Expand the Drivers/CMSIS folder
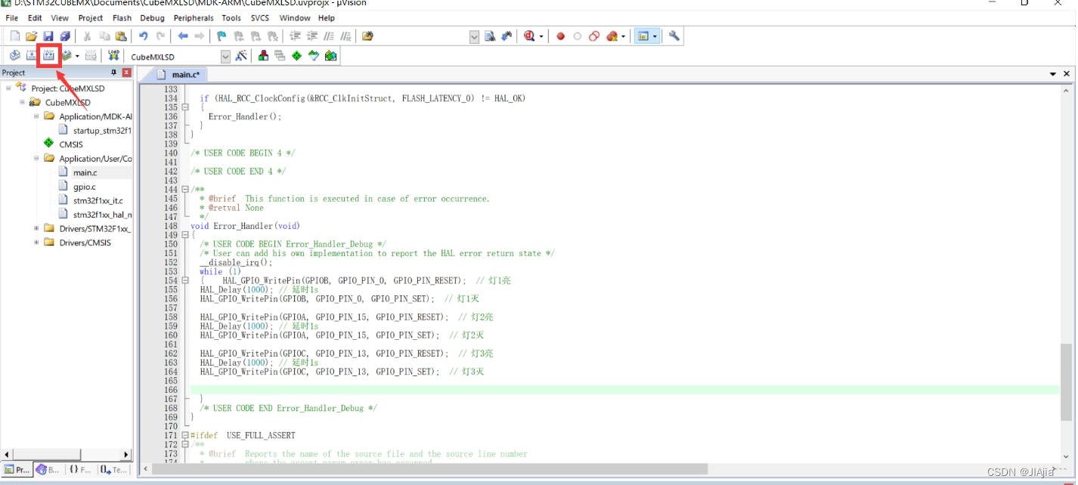The height and width of the screenshot is (485, 1078). [37, 242]
